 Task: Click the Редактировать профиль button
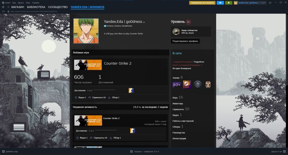tap(185, 41)
